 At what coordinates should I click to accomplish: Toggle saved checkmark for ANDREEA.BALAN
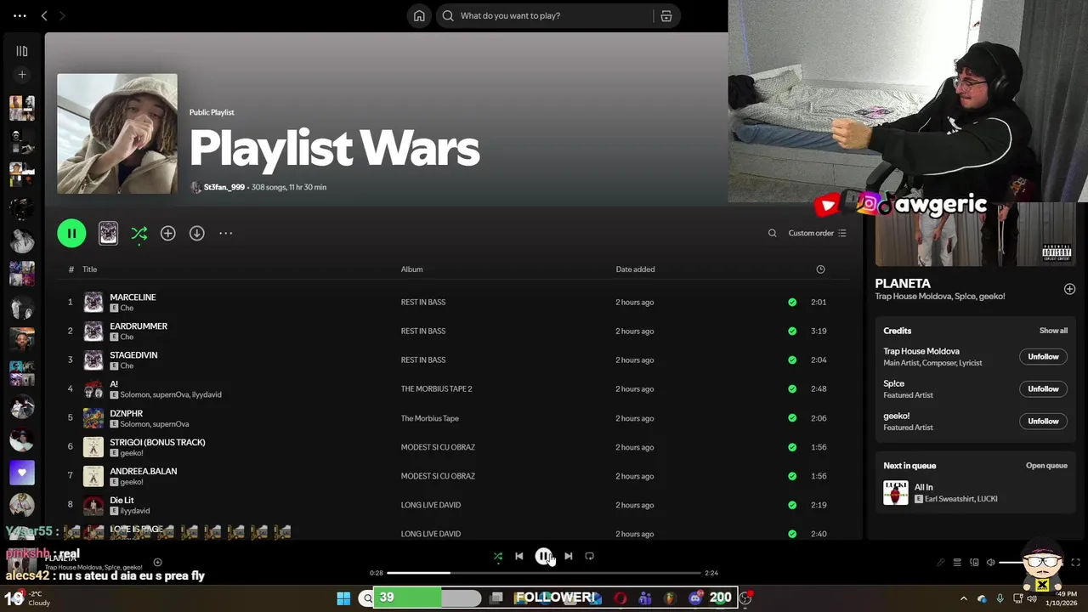(792, 476)
